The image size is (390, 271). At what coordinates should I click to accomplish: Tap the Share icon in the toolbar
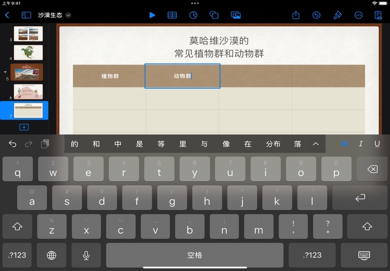[296, 15]
